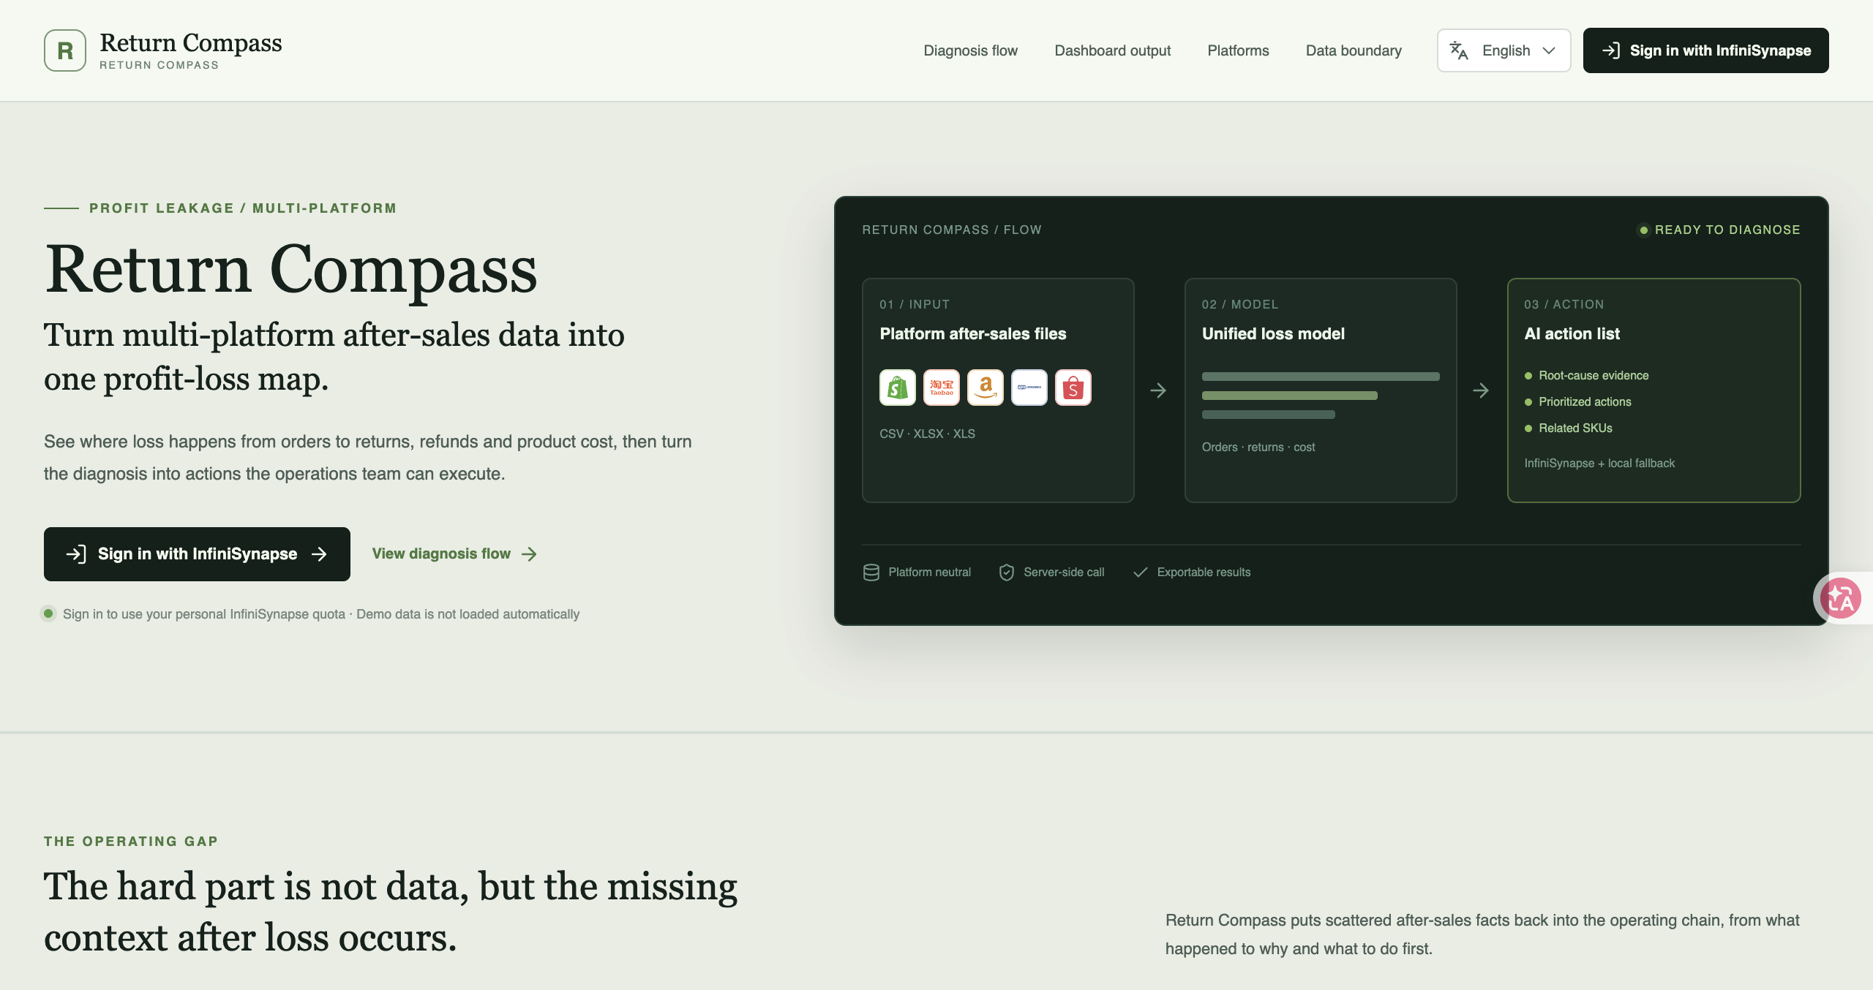The height and width of the screenshot is (990, 1873).
Task: Click the Platform neutral label
Action: (929, 573)
